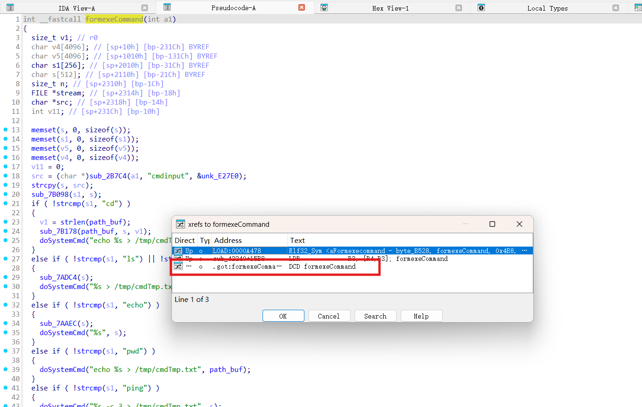The width and height of the screenshot is (642, 407).
Task: Toggle breakpoint dot on line 13
Action: pyautogui.click(x=6, y=130)
